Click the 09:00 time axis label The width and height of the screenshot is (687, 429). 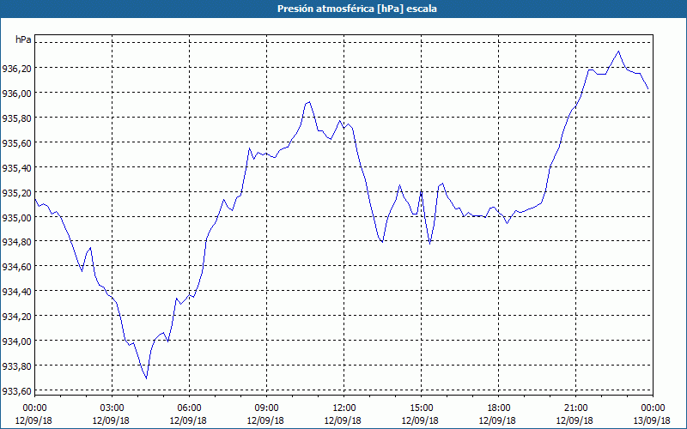266,408
